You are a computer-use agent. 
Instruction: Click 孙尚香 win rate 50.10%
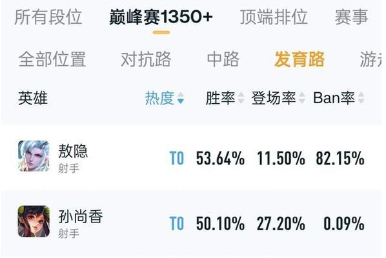point(220,223)
